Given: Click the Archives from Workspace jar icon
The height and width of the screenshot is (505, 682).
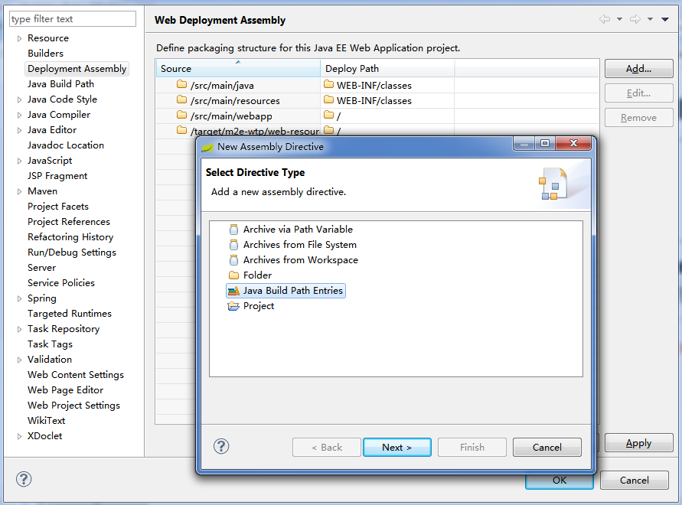Looking at the screenshot, I should pyautogui.click(x=234, y=260).
